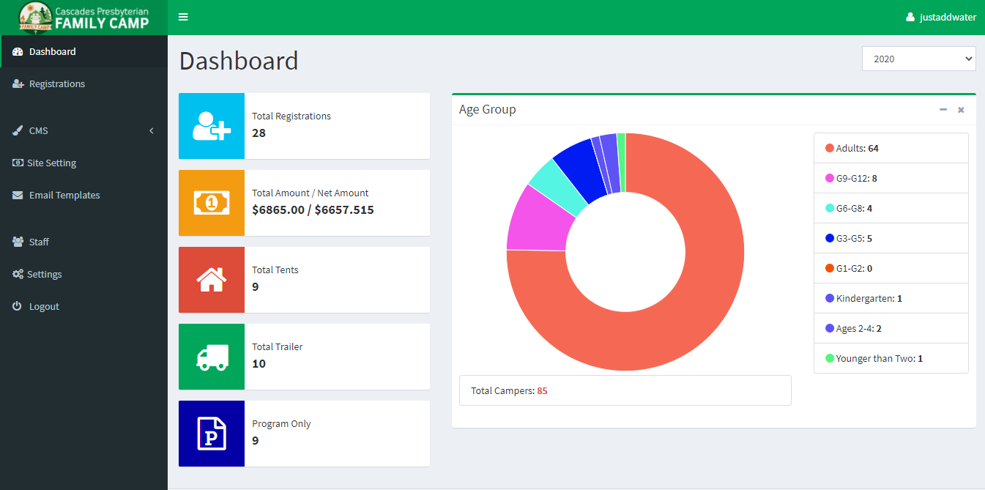
Task: Remove the Age Group panel
Action: click(x=961, y=110)
